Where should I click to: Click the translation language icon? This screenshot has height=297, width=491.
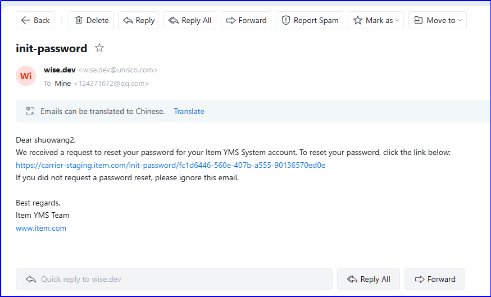pyautogui.click(x=30, y=111)
